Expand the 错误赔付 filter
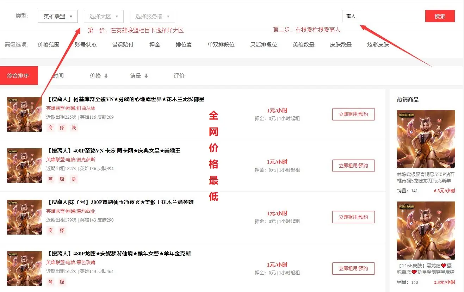Image resolution: width=464 pixels, height=292 pixels. pyautogui.click(x=123, y=45)
